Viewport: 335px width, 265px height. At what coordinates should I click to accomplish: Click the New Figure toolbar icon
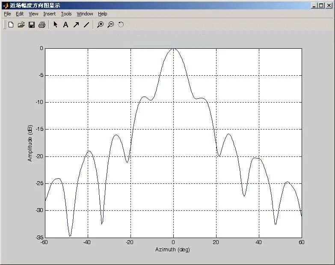pyautogui.click(x=11, y=25)
